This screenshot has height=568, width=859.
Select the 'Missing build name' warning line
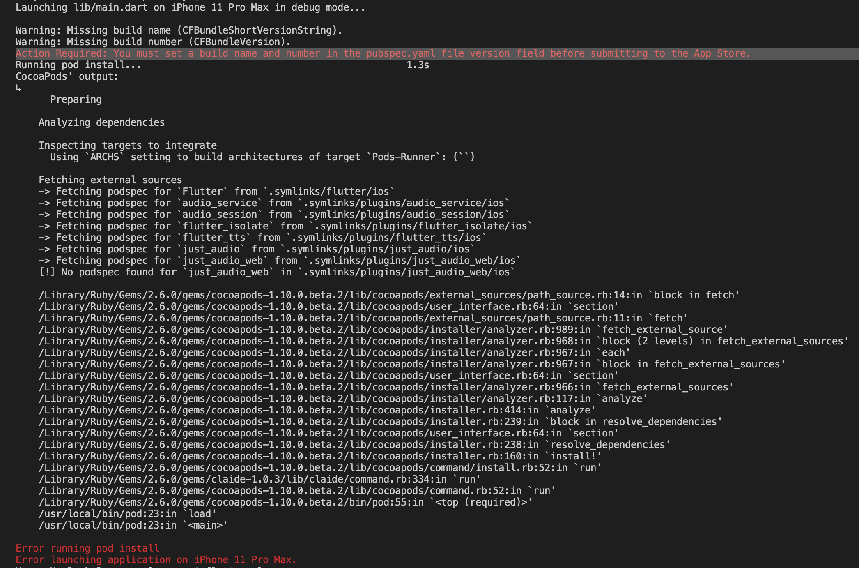point(179,30)
